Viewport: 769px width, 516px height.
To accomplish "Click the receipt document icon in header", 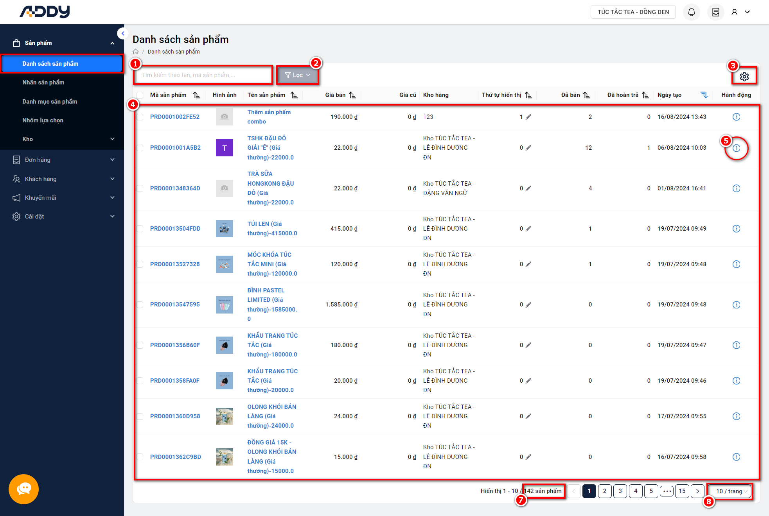I will pyautogui.click(x=715, y=12).
